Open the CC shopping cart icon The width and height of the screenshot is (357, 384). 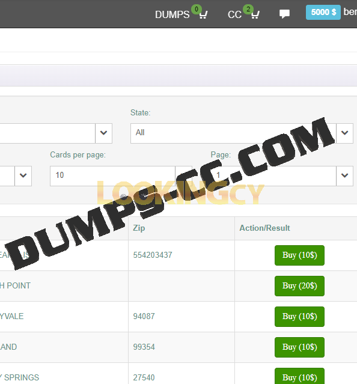click(x=255, y=15)
